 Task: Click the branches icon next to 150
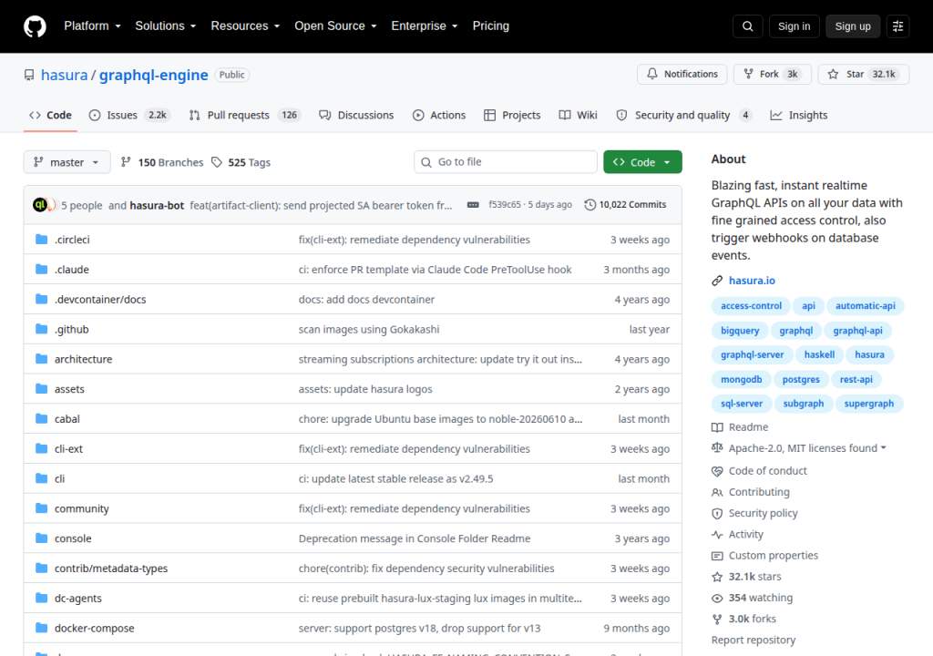coord(126,162)
